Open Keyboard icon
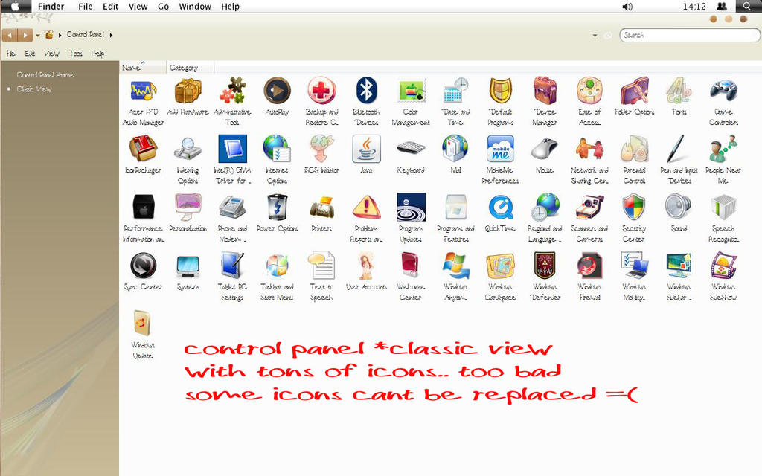The width and height of the screenshot is (762, 476). 411,148
